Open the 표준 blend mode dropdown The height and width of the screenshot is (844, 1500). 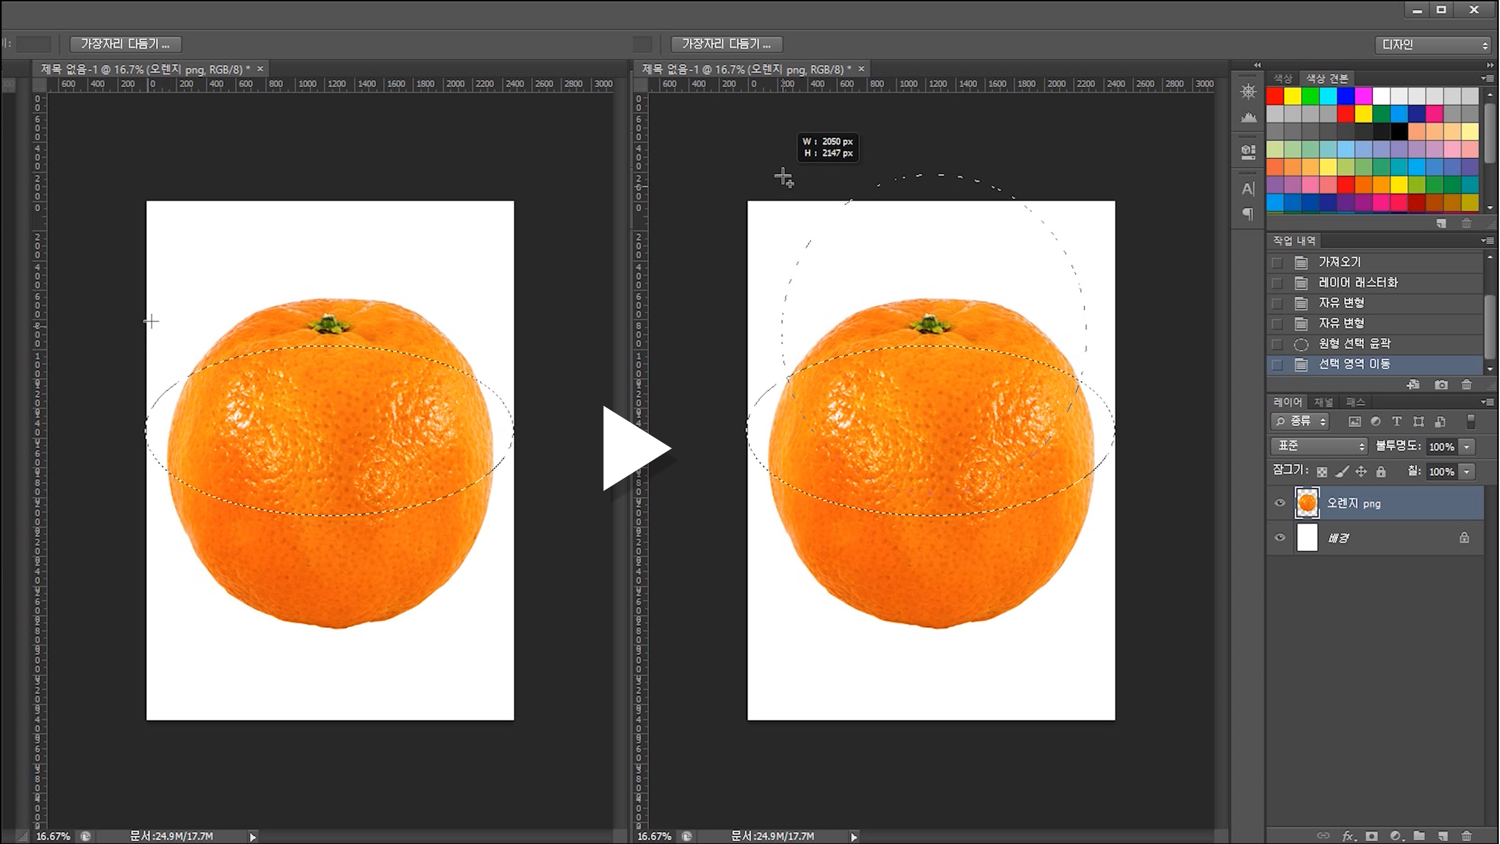tap(1319, 446)
